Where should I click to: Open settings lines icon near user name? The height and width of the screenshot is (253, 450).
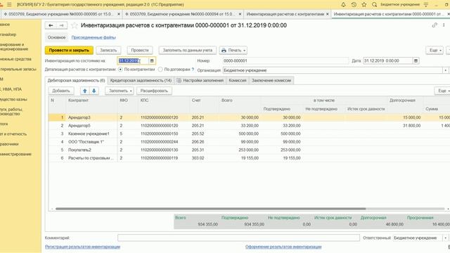[x=426, y=5]
